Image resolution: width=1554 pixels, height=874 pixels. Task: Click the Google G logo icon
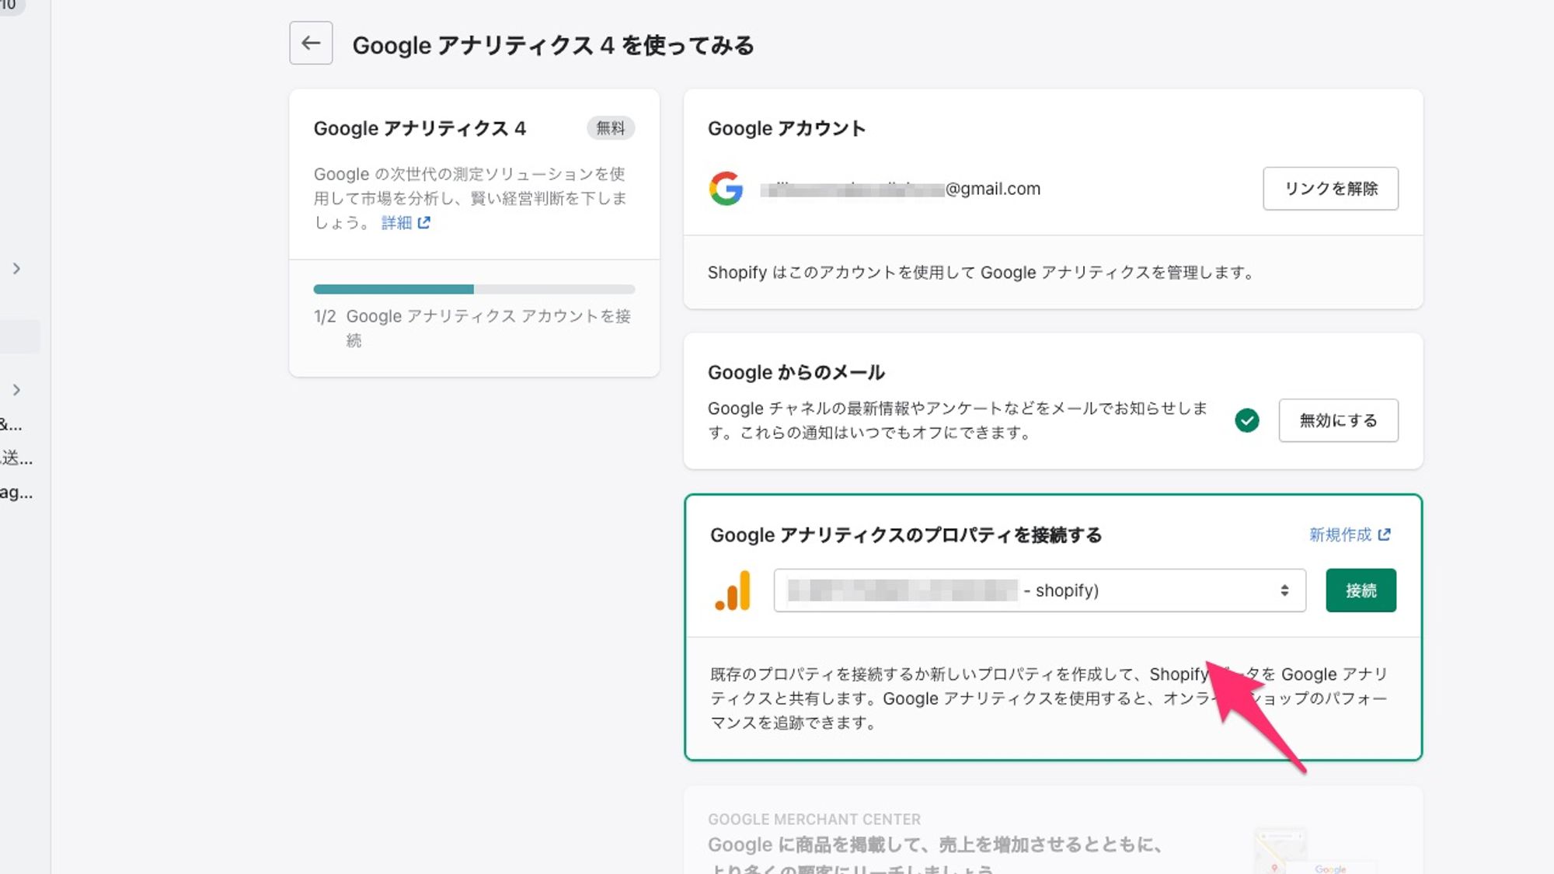click(726, 189)
